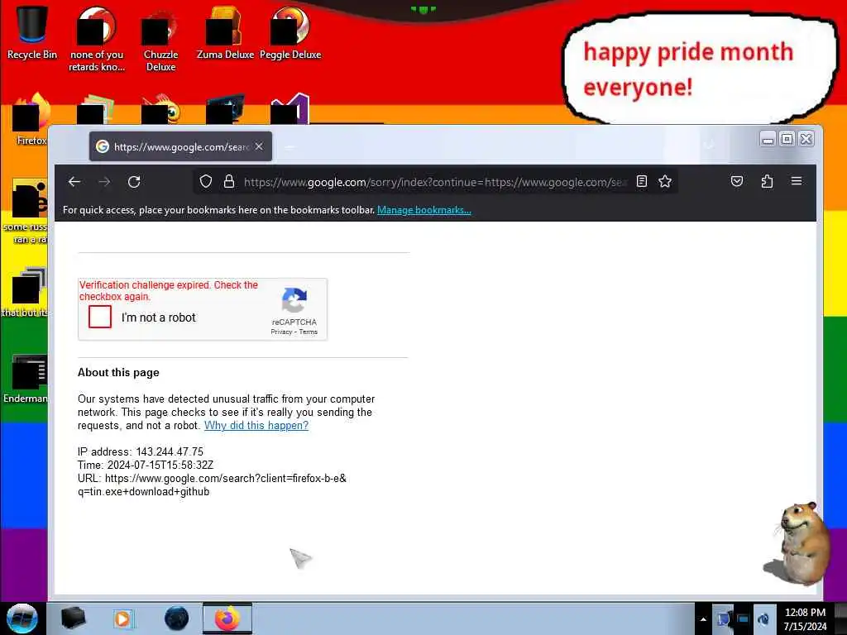Click the padlock site info icon

pos(229,181)
